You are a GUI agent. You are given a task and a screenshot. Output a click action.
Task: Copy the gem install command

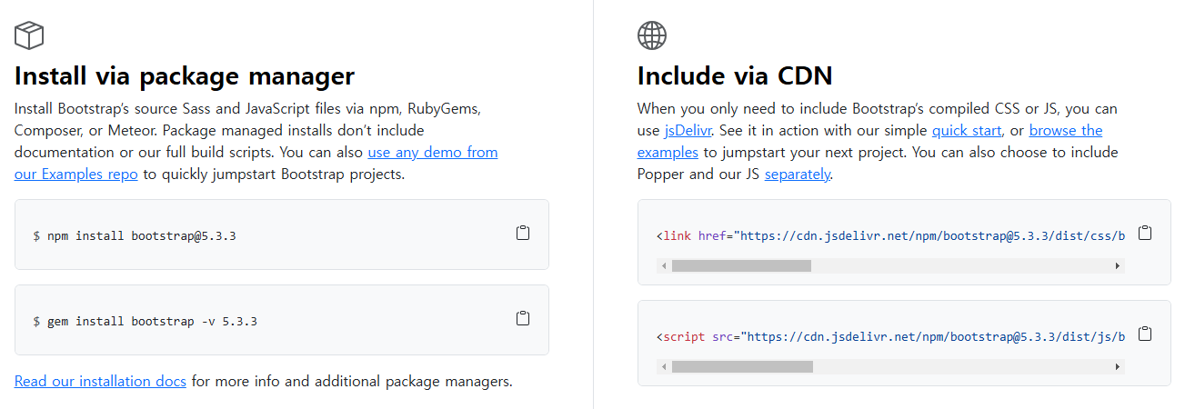[x=523, y=319]
